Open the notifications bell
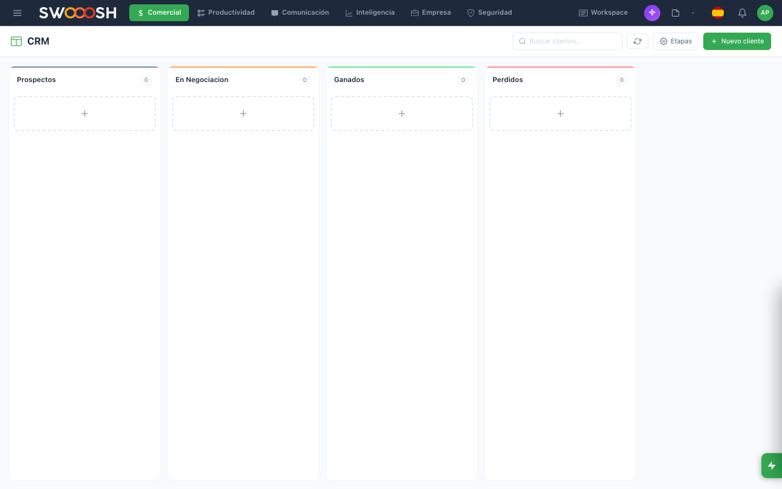This screenshot has height=489, width=782. coord(742,12)
